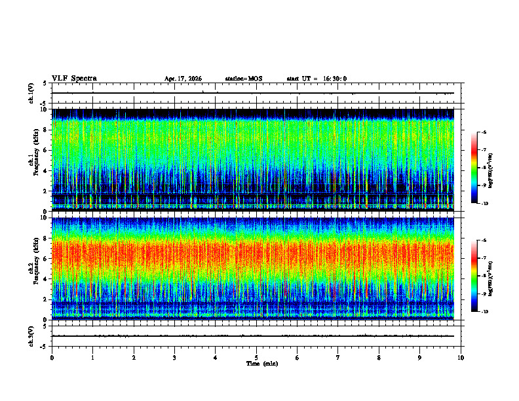Click the 5 minute tick on time axis
519x401 pixels.
click(256, 358)
